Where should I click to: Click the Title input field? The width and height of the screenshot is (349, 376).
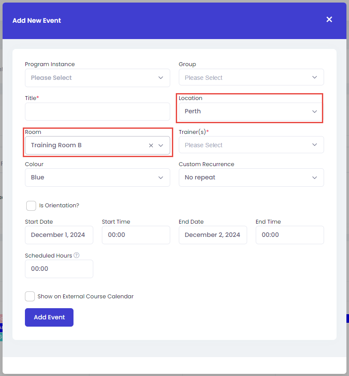click(97, 112)
